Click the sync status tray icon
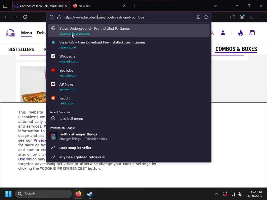This screenshot has height=200, width=267. (224, 194)
